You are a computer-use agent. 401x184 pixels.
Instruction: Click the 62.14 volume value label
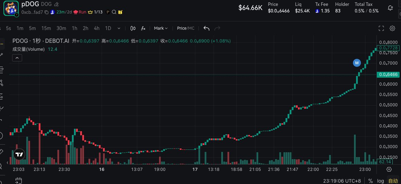coord(385,162)
